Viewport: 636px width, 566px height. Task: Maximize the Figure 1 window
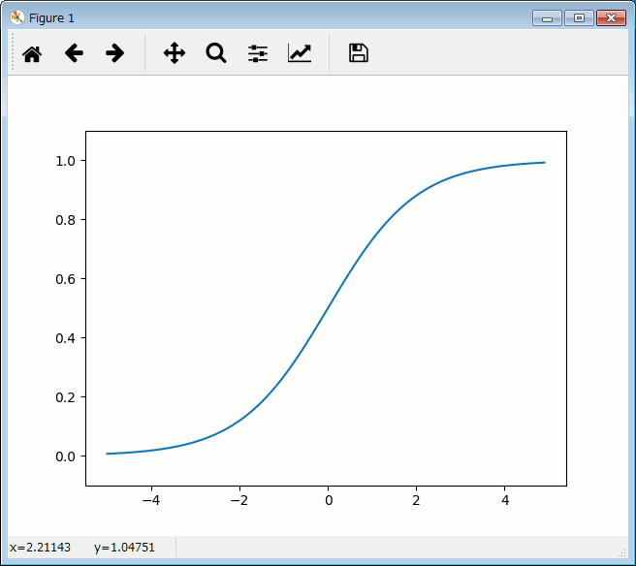point(579,17)
